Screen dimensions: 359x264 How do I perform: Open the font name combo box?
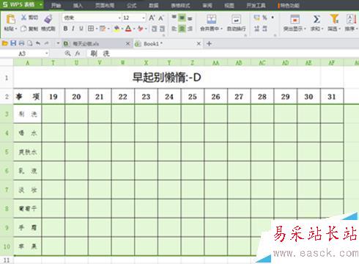click(x=92, y=18)
